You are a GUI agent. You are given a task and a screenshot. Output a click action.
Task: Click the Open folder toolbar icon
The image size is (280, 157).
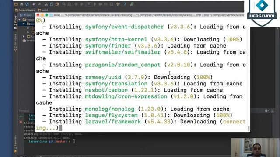(16, 4)
